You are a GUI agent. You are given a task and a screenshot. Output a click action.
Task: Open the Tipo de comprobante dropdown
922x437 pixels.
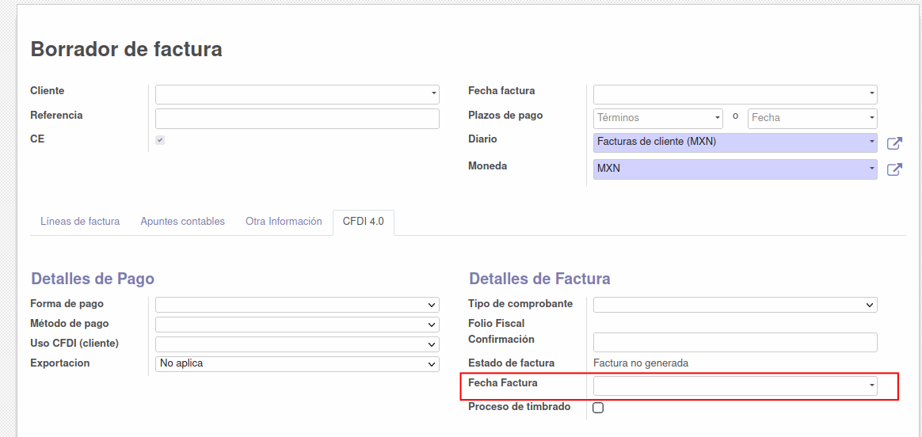pyautogui.click(x=735, y=305)
